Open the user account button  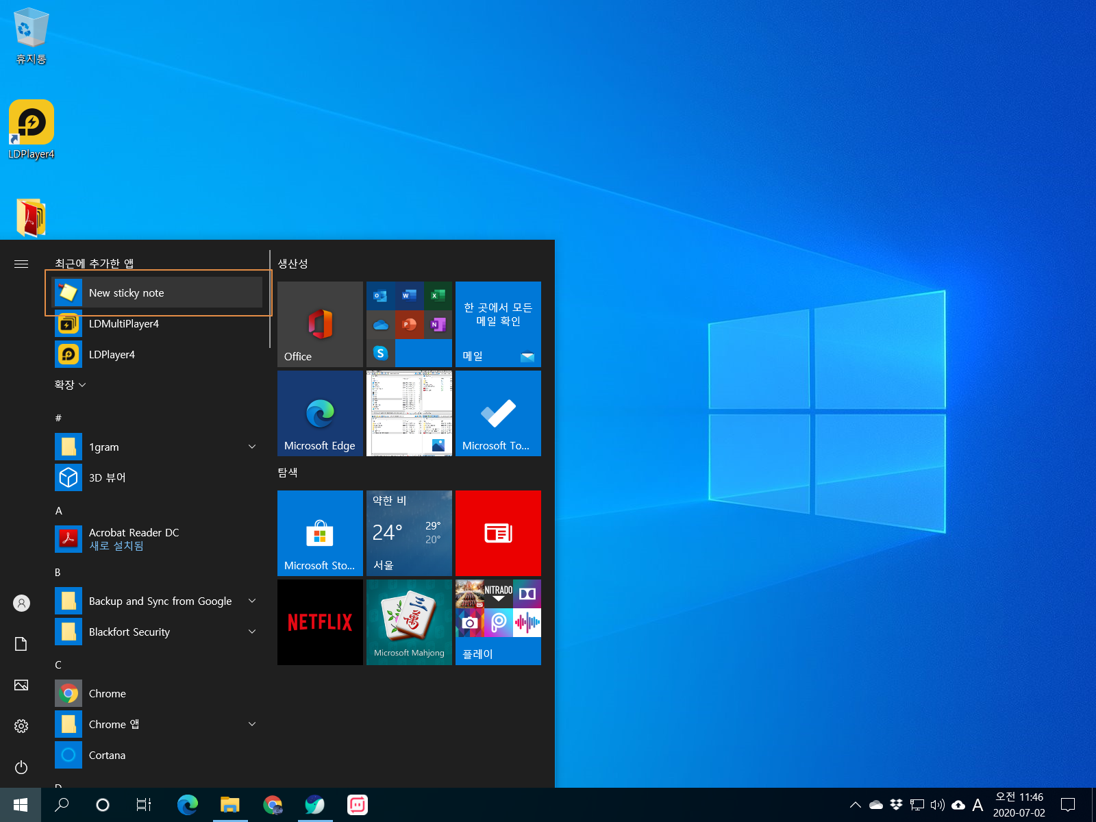[21, 603]
